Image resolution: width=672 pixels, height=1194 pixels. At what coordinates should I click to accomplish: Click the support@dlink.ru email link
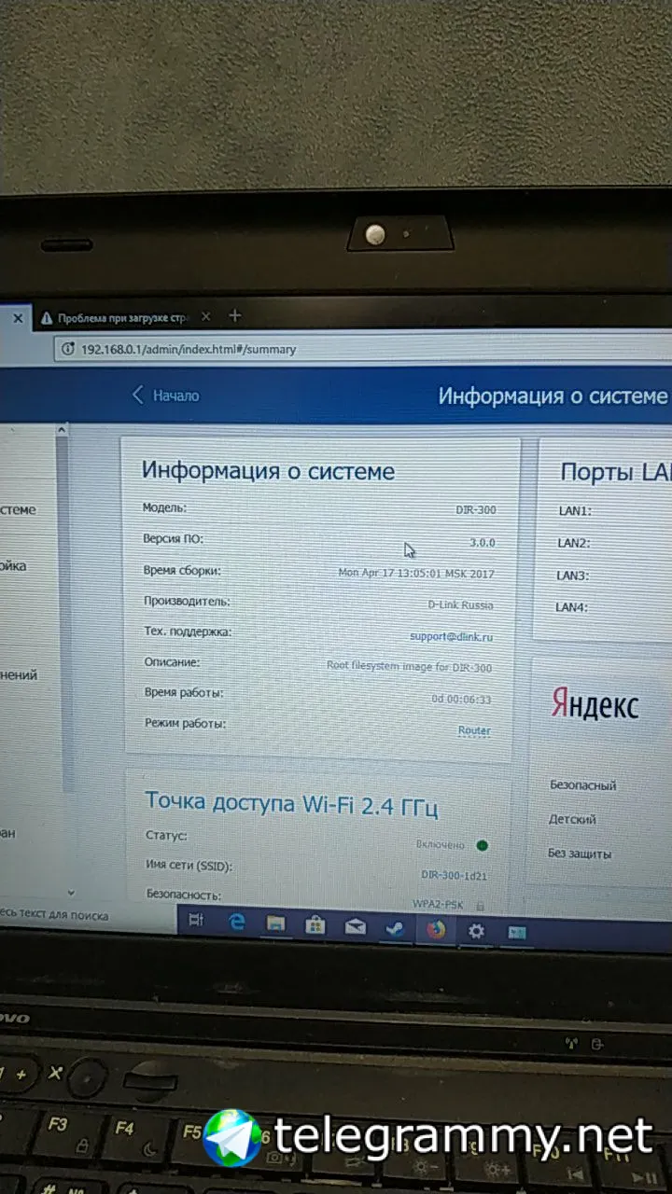[x=451, y=636]
